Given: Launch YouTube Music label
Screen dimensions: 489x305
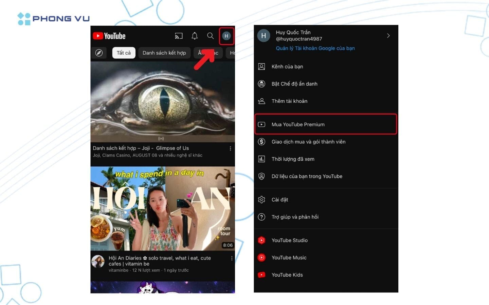Looking at the screenshot, I should coord(289,258).
